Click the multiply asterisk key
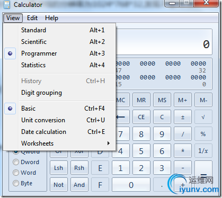Viewport: 222px width, 198px height. [183, 151]
